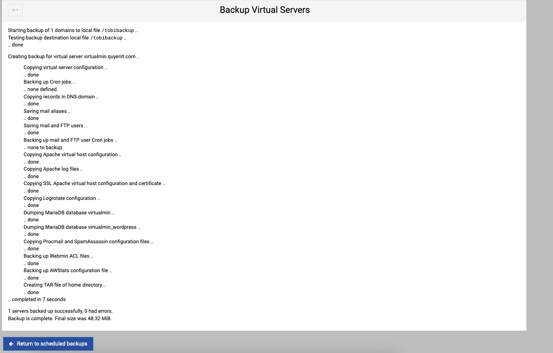Image resolution: width=553 pixels, height=353 pixels.
Task: Click the virtualmin.quyenlt.com server name text
Action: (x=110, y=57)
